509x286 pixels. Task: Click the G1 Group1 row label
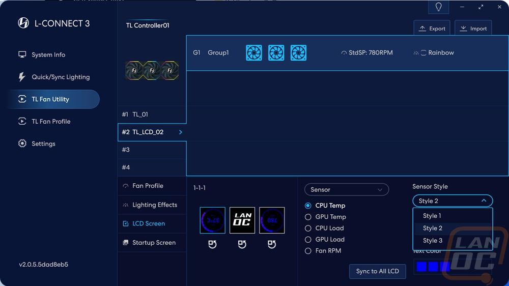[211, 52]
